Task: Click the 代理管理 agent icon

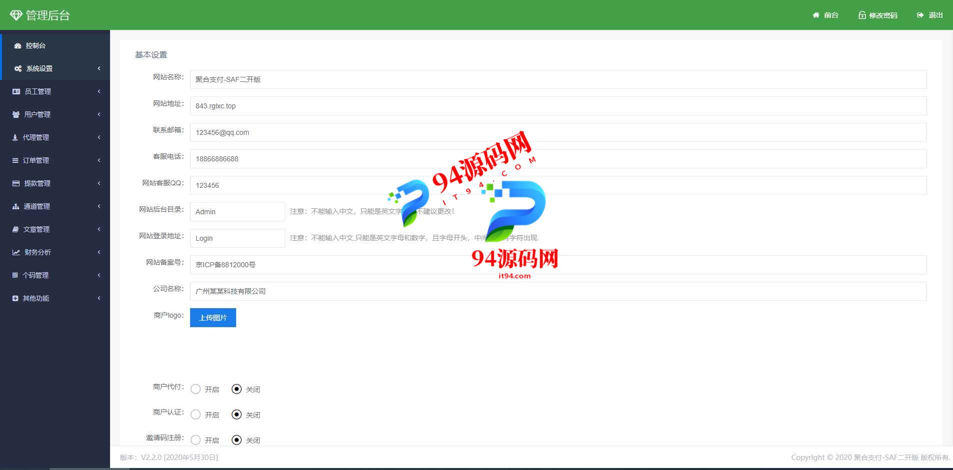Action: [x=15, y=137]
